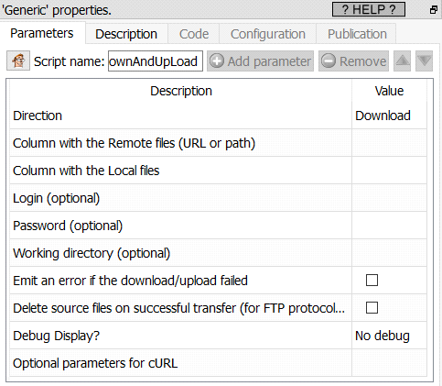Enable 'Emit an error if download/upload failed'
442x386 pixels.
tap(372, 280)
